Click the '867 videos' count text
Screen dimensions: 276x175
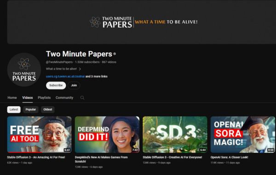pos(109,62)
